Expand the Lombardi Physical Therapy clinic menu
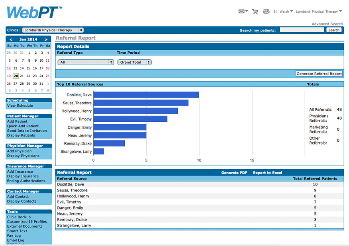Viewport: 349px width, 246px height. (319, 12)
